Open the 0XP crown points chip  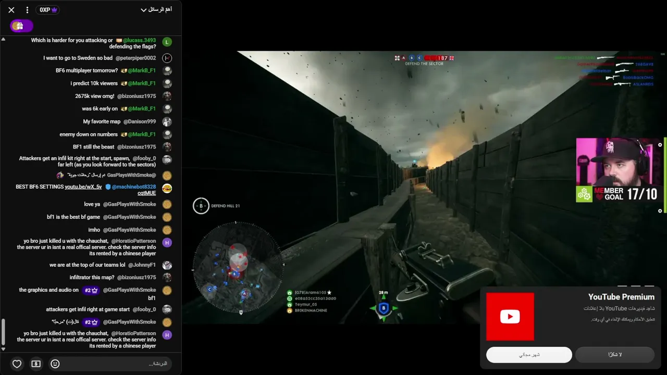coord(47,10)
